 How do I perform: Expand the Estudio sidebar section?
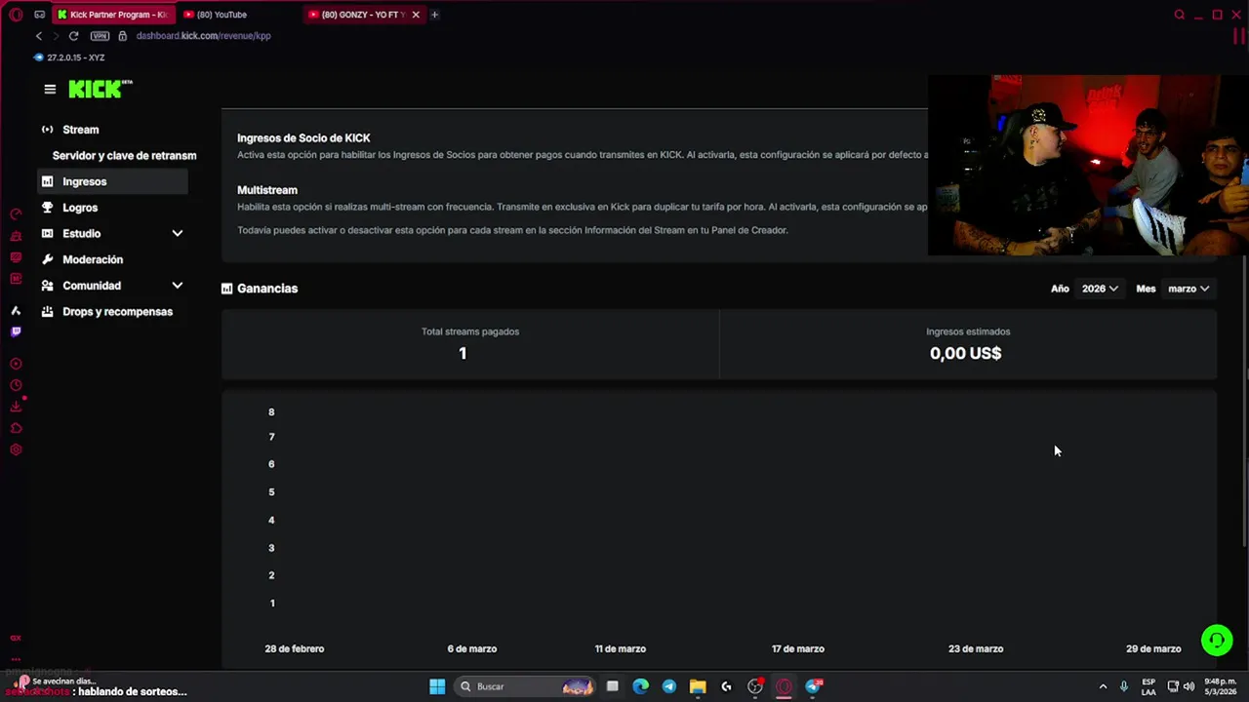pos(178,233)
